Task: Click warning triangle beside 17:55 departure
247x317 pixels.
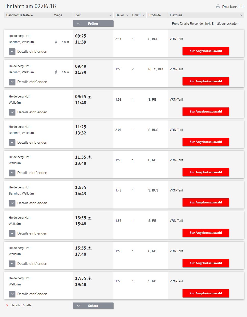Action: pyautogui.click(x=89, y=279)
